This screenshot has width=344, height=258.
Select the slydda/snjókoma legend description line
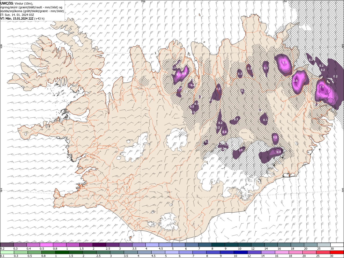[x=32, y=11]
